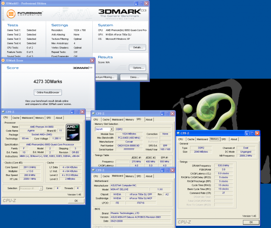Click the Futuremark orange logo icon
The height and width of the screenshot is (228, 271).
pyautogui.click(x=11, y=14)
